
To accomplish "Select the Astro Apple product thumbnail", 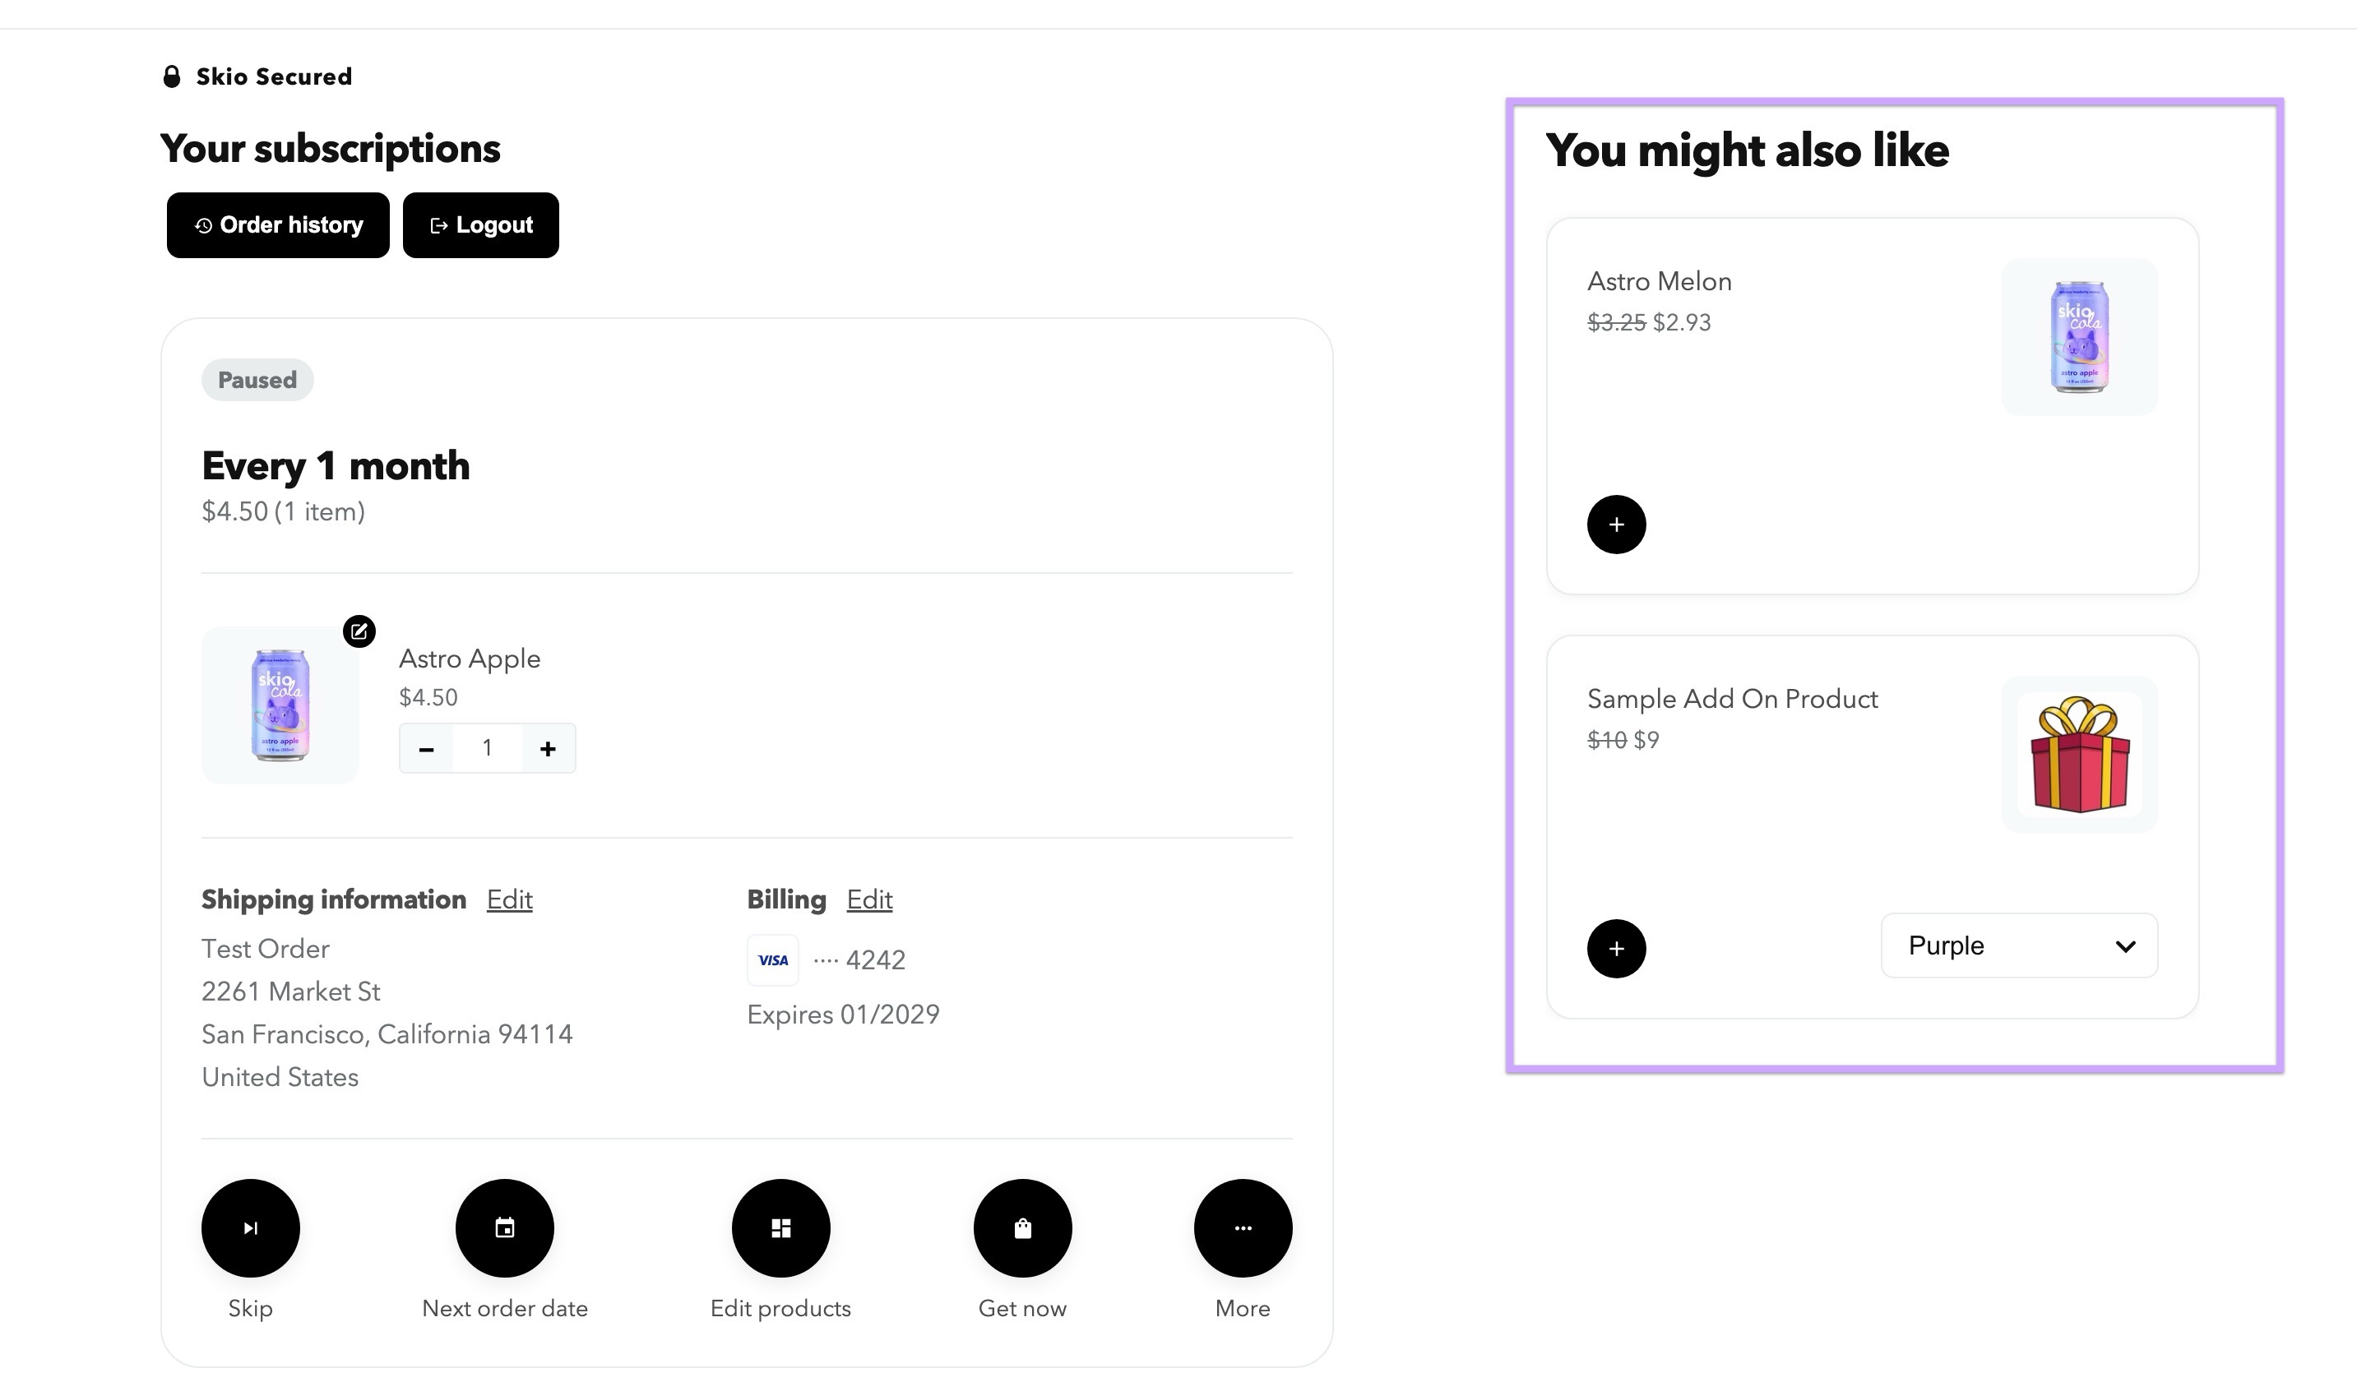I will point(280,705).
